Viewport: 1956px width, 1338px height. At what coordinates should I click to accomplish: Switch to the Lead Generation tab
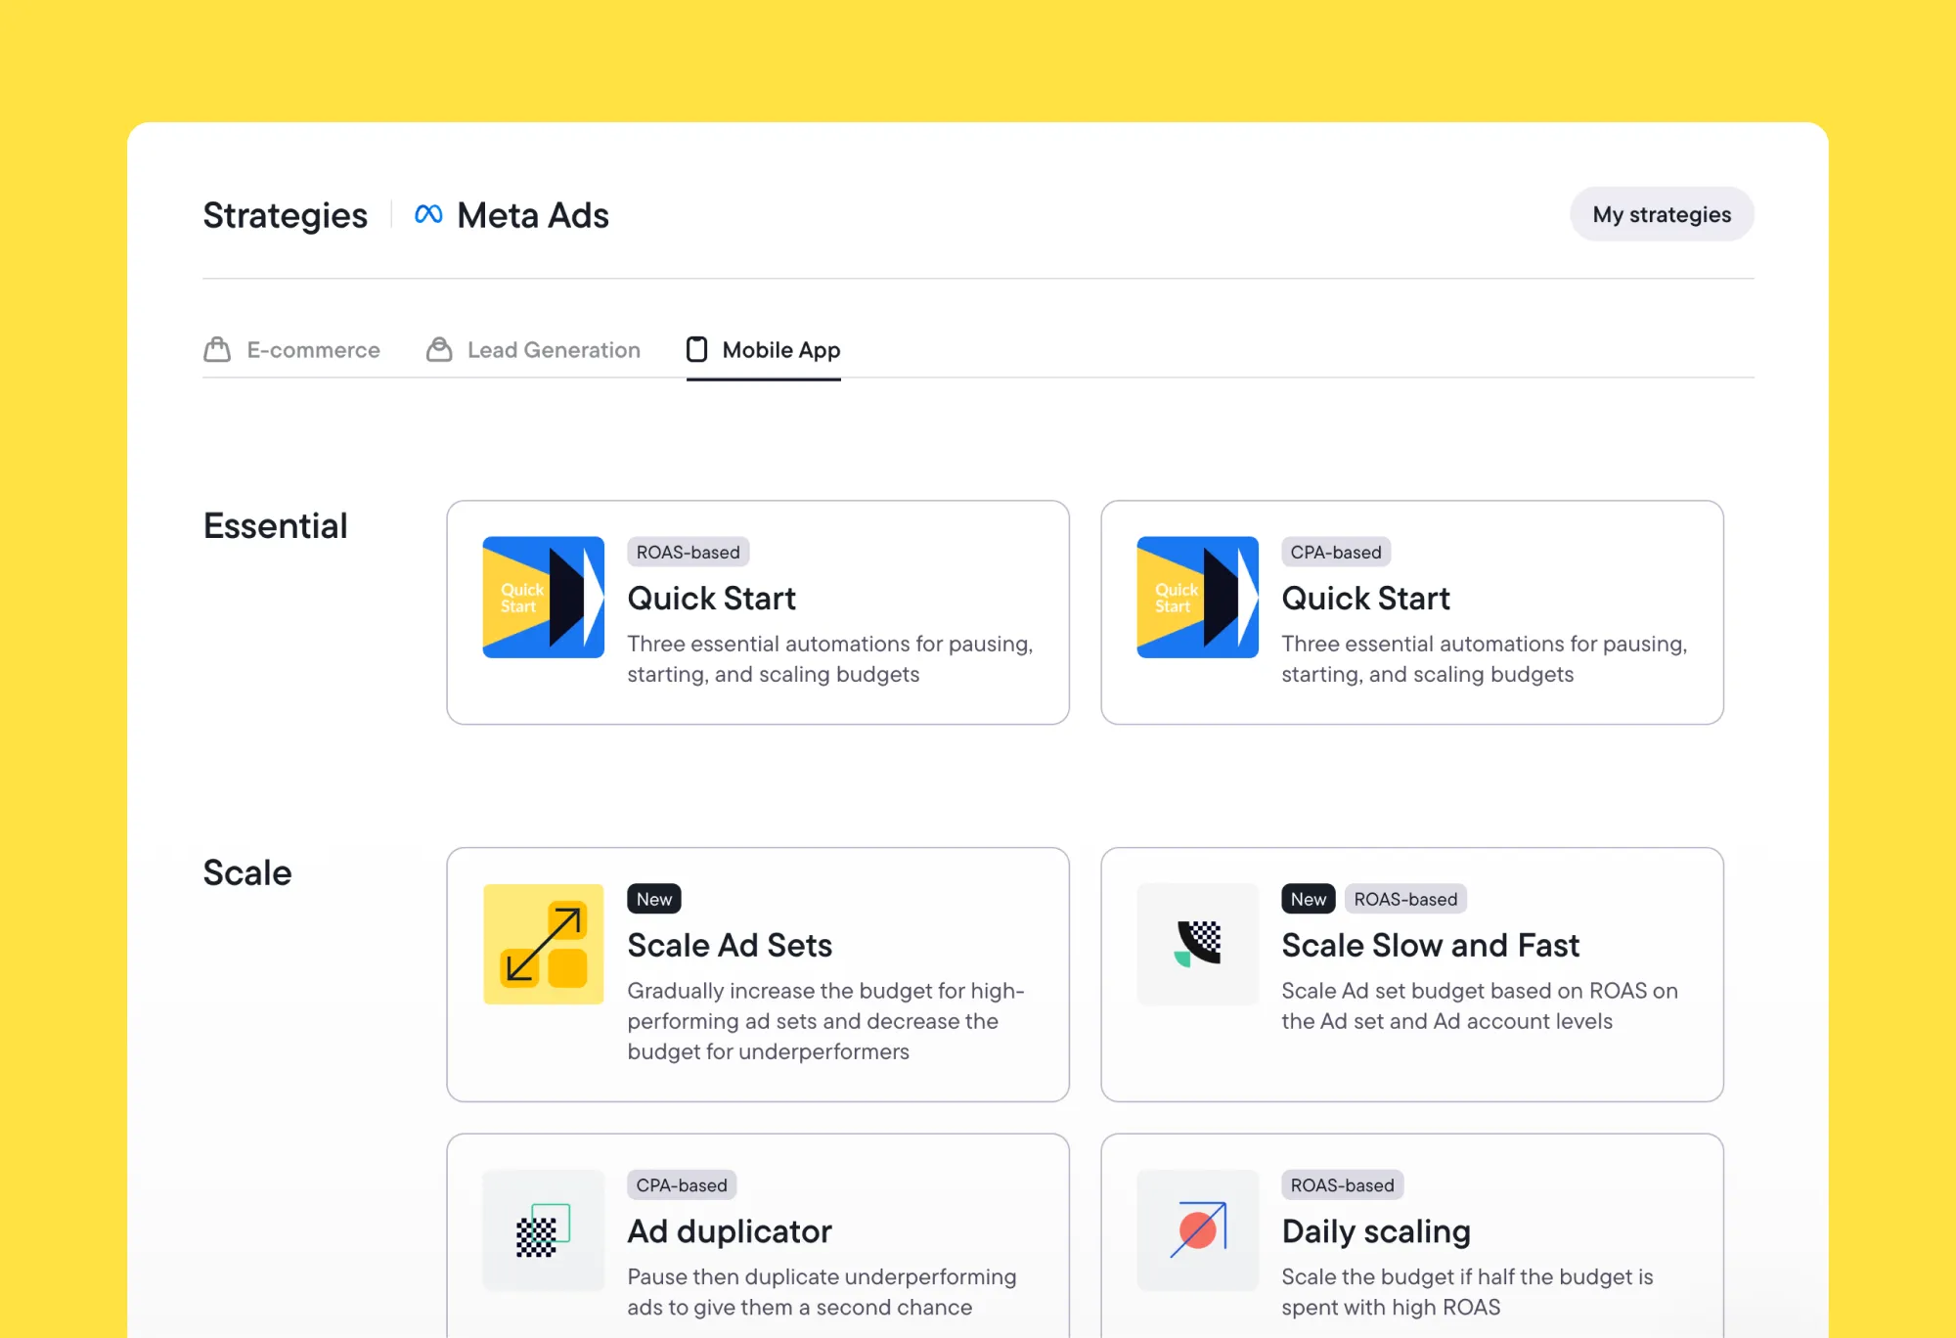(x=554, y=349)
